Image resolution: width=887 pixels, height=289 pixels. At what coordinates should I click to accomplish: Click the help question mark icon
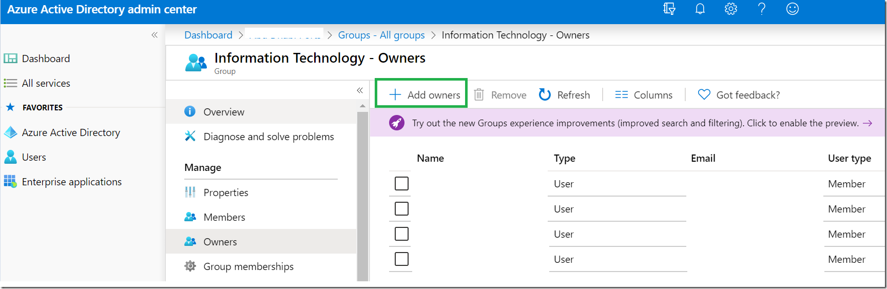pyautogui.click(x=762, y=9)
